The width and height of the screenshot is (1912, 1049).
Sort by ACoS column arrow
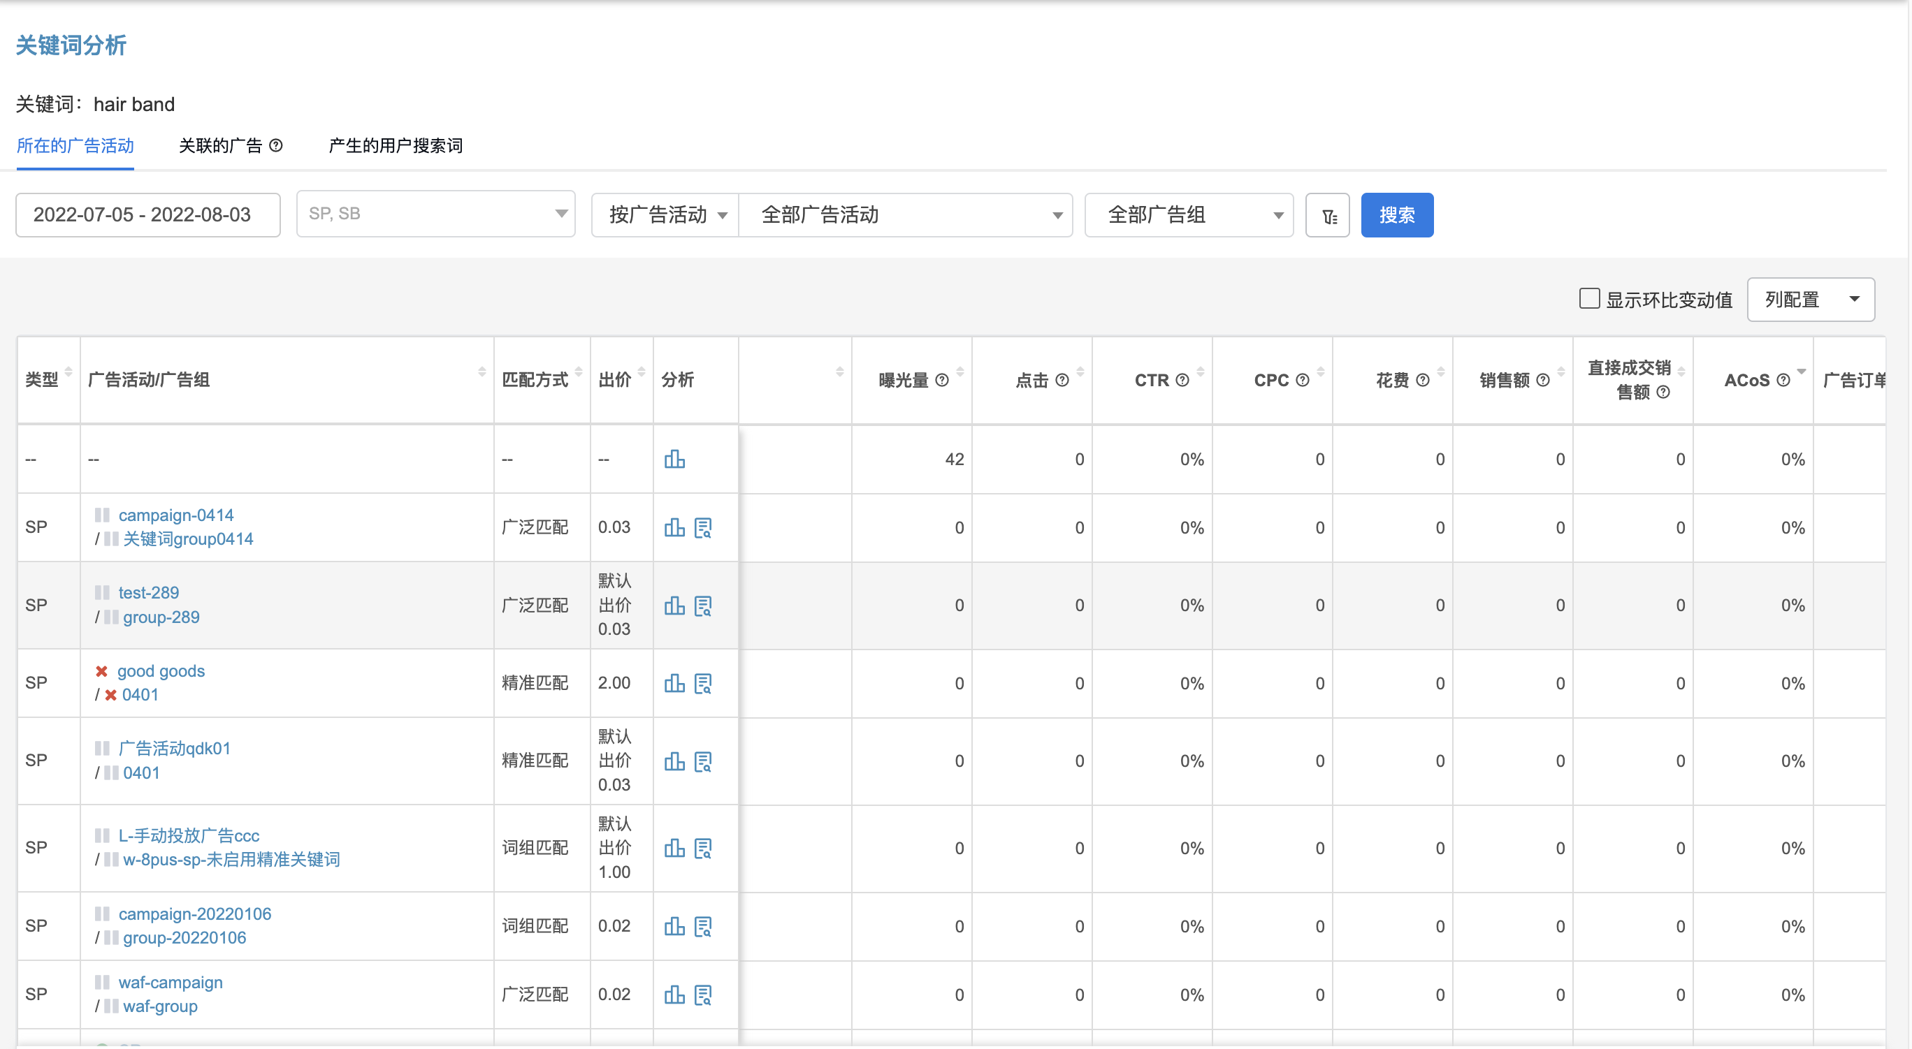pos(1802,372)
